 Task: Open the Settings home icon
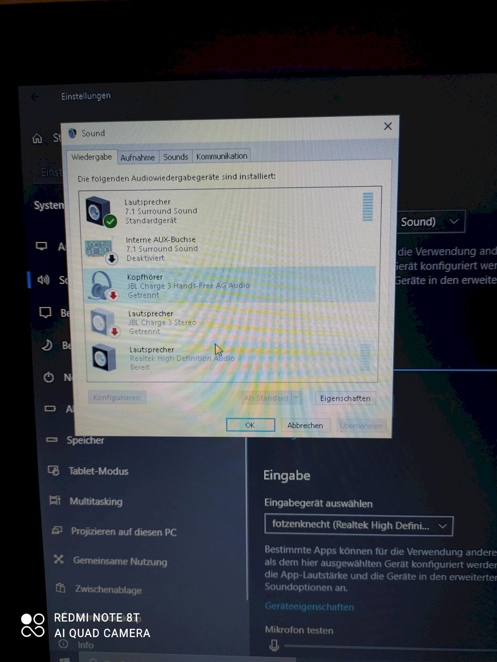click(37, 139)
